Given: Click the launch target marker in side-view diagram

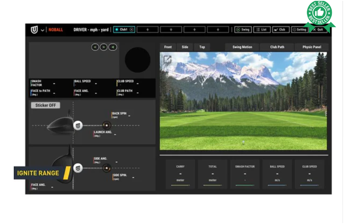Looking at the screenshot, I should 107,126.
